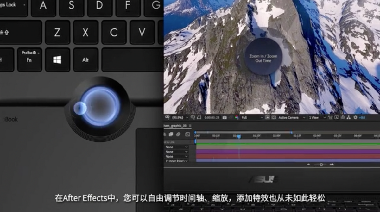Open grid and guide options icon

[193, 117]
